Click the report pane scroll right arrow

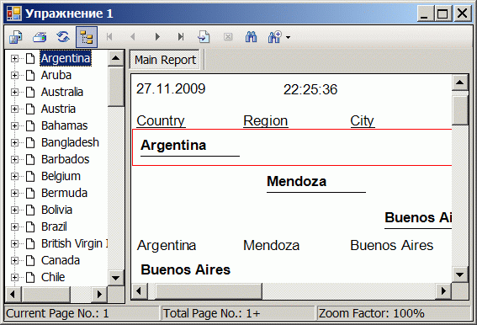pyautogui.click(x=444, y=291)
